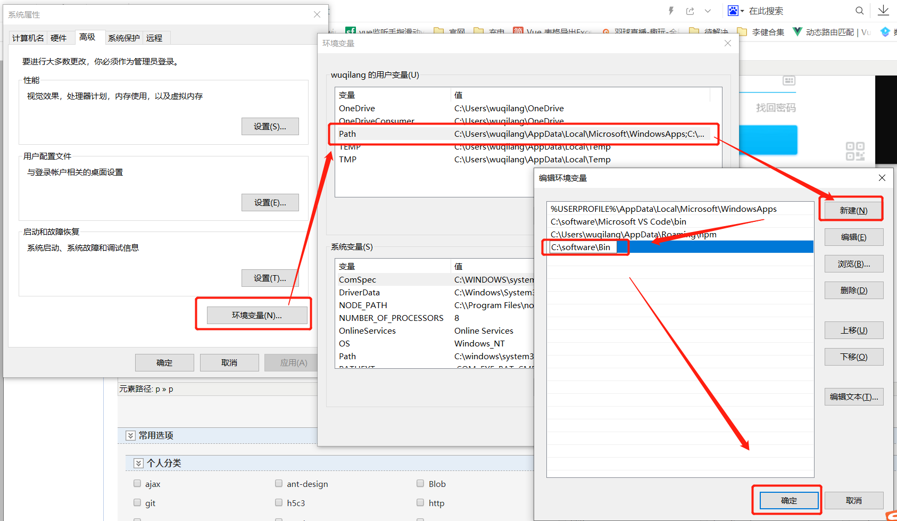Check the ajax category checkbox
The image size is (897, 521).
coord(137,483)
